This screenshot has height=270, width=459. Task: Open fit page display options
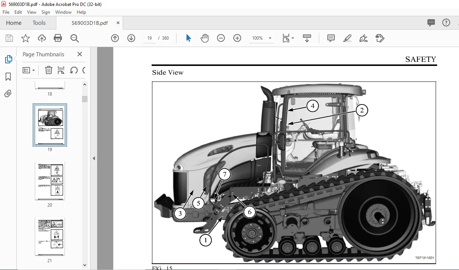(x=288, y=38)
